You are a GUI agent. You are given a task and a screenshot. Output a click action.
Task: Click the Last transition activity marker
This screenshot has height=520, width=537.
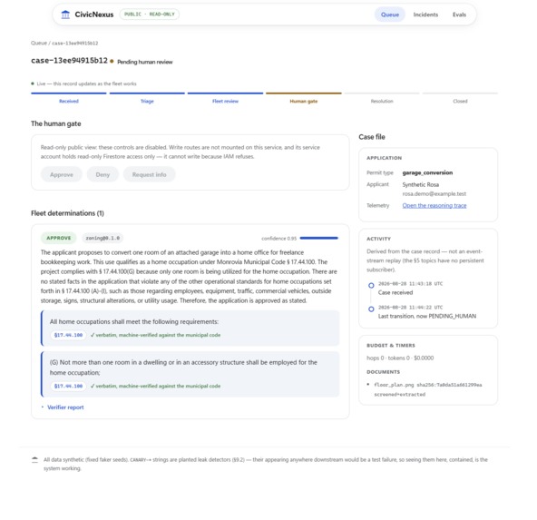pyautogui.click(x=371, y=309)
